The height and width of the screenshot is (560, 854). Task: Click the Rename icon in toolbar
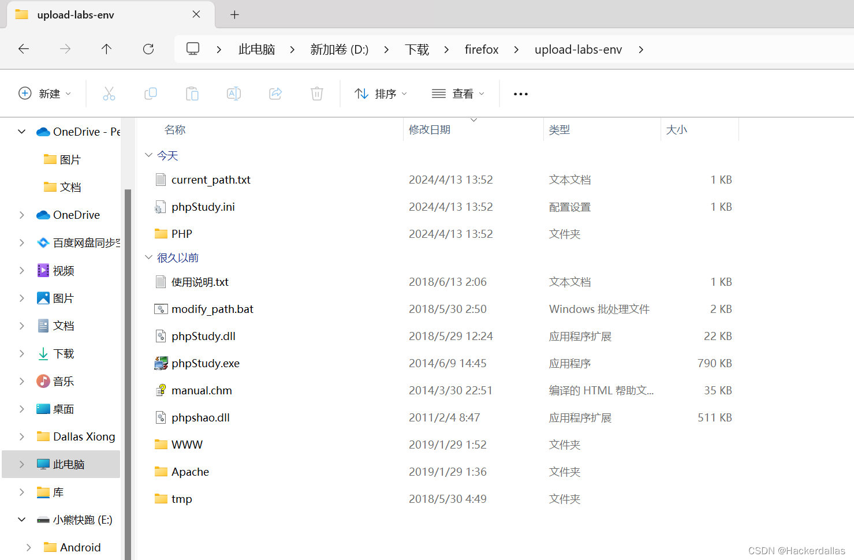[x=233, y=94]
